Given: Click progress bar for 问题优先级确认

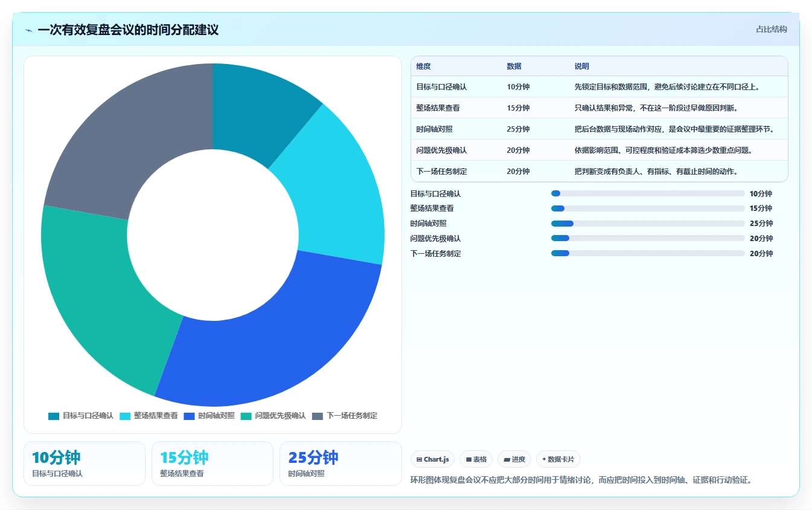Looking at the screenshot, I should click(x=648, y=239).
